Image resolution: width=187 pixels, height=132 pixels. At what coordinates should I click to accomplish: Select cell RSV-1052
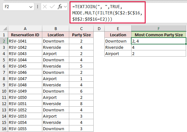[x=25, y=110]
